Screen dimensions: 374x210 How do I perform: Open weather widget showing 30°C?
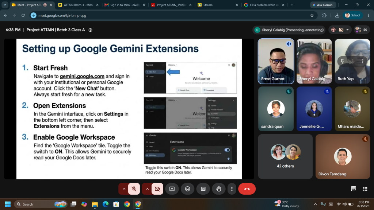287,204
